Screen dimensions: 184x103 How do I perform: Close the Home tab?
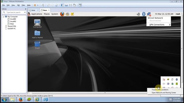point(38,10)
